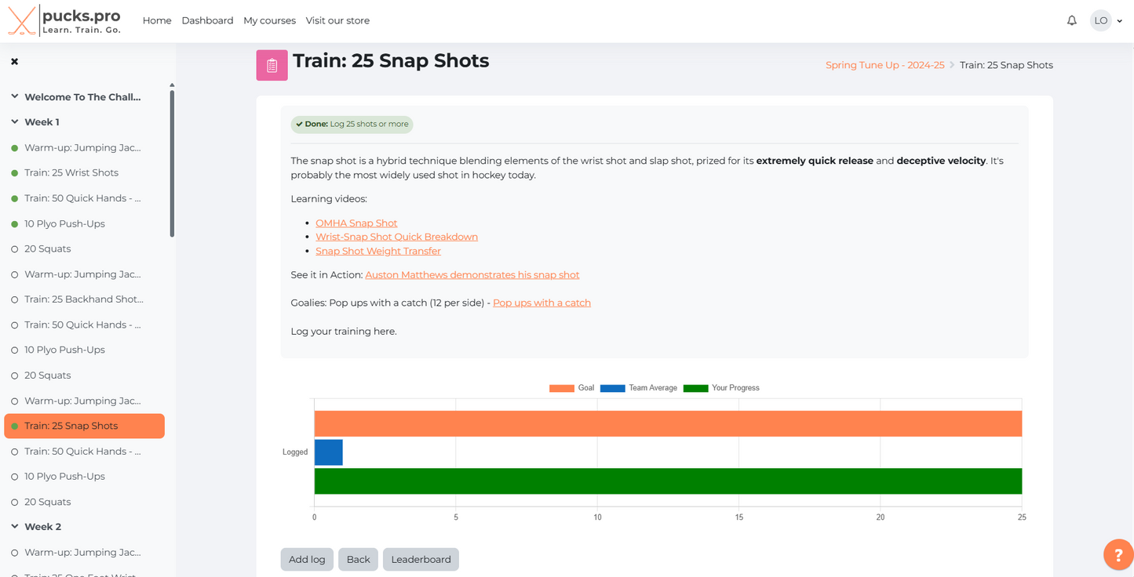Click the green completion dot for Train: 25 Wrist Shots
This screenshot has width=1134, height=577.
(15, 173)
